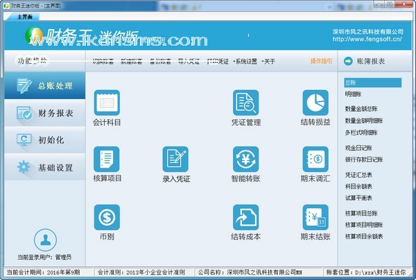Open the 币别 dollar coin icon

click(x=107, y=217)
